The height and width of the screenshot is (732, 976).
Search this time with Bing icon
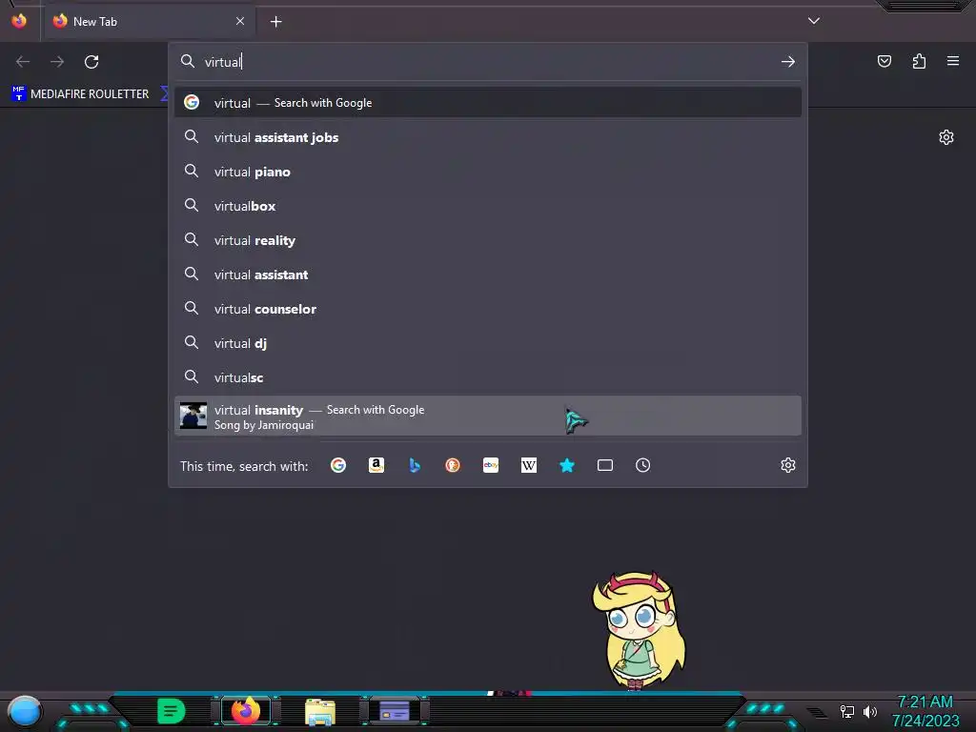[x=415, y=465]
